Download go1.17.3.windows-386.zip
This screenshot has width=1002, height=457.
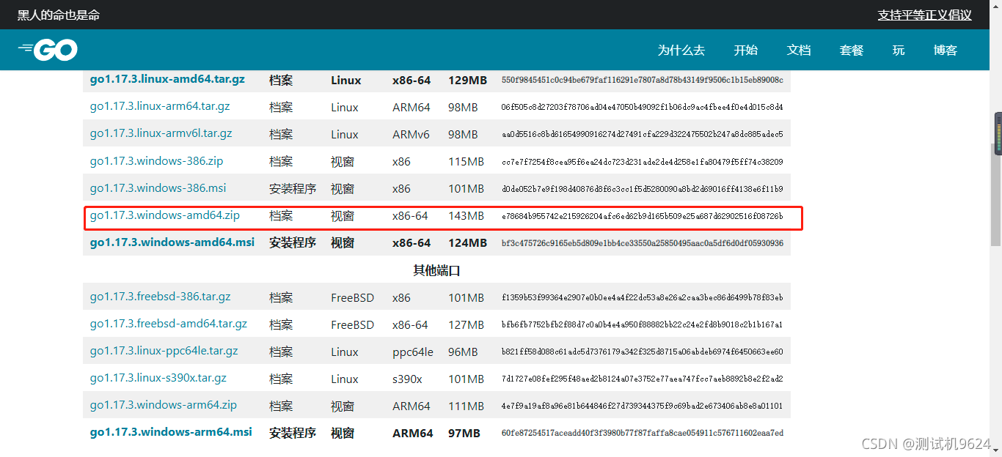click(x=156, y=160)
